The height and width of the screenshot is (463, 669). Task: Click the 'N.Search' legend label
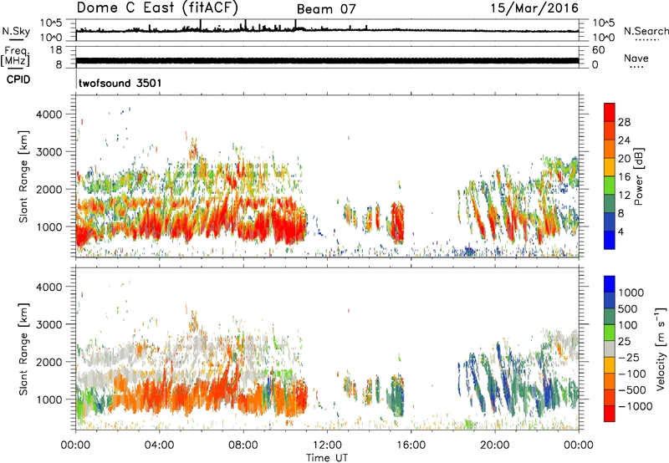(x=646, y=31)
